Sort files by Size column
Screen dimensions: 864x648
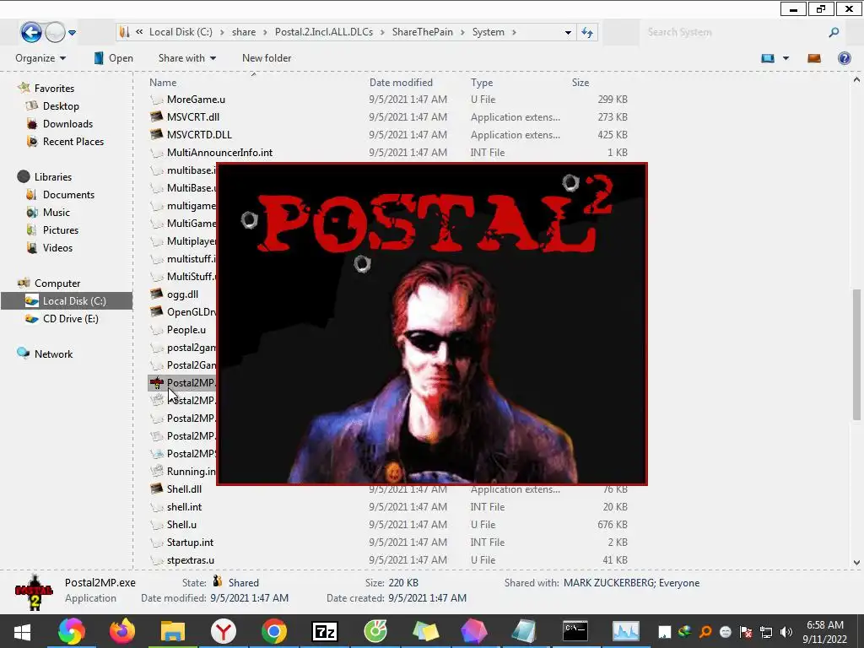[580, 83]
